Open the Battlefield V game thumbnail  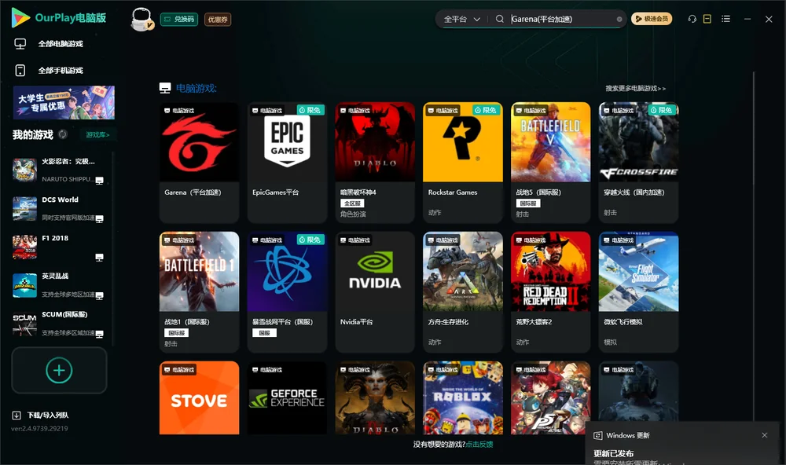[x=550, y=142]
